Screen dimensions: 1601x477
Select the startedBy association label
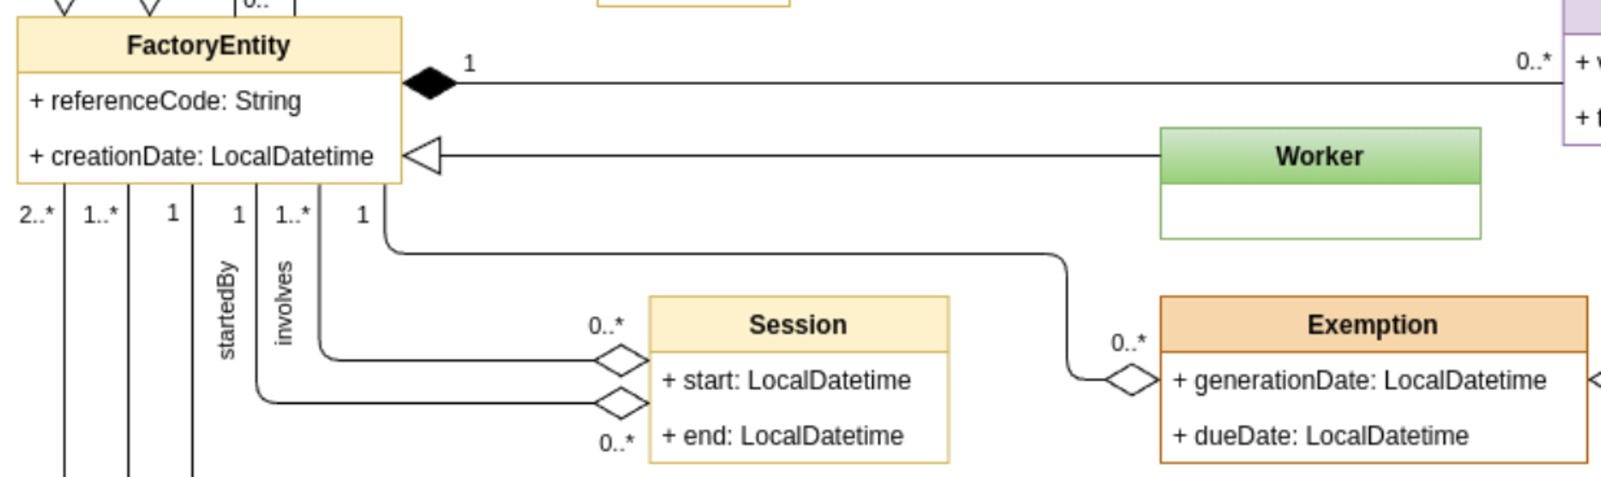226,310
